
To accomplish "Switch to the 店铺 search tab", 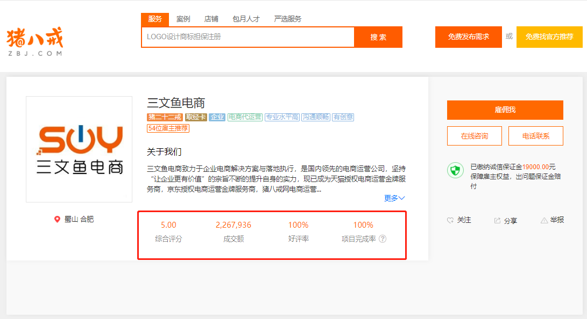I will (211, 19).
